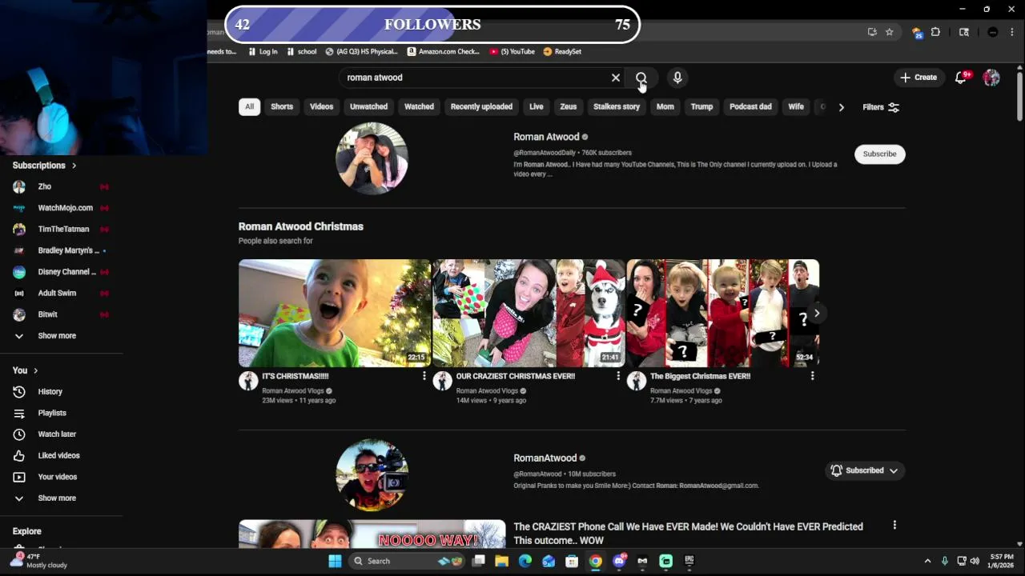1025x576 pixels.
Task: Expand the You section header
Action: (x=26, y=370)
